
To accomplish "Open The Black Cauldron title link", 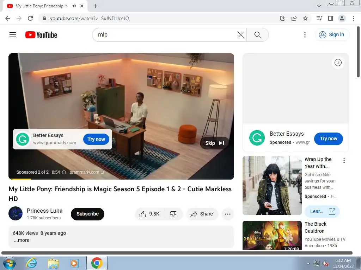I will click(x=316, y=227).
